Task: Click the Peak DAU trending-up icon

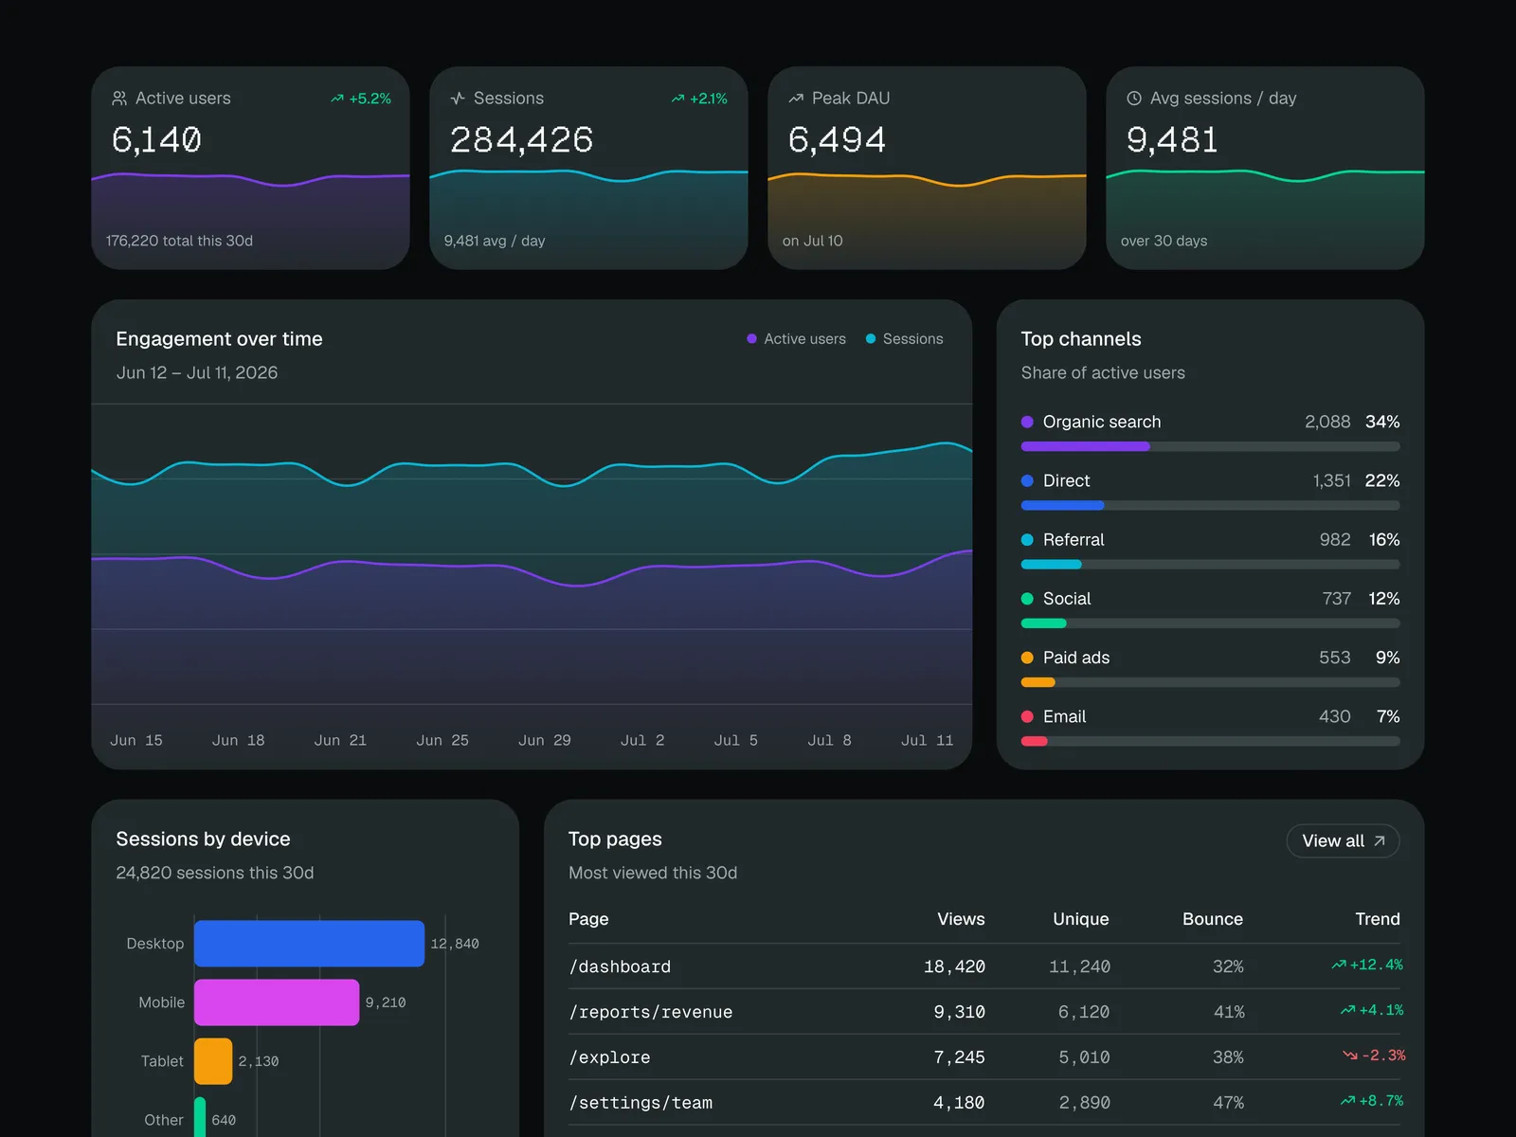Action: (796, 99)
